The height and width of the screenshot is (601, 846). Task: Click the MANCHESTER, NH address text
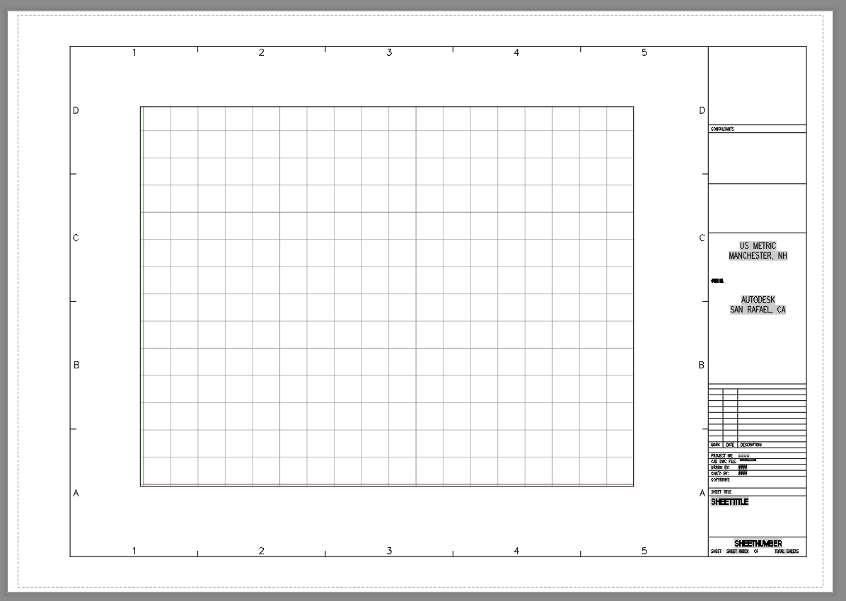tap(757, 255)
